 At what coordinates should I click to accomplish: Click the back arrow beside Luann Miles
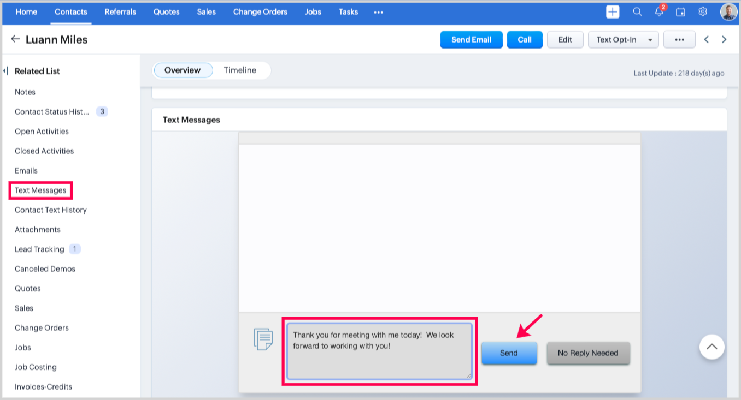click(x=15, y=39)
